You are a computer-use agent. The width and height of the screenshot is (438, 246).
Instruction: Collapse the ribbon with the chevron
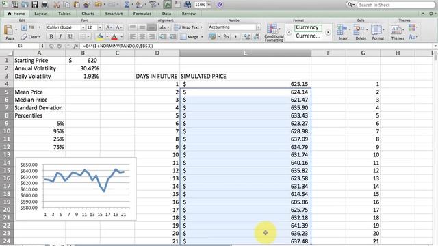point(423,14)
